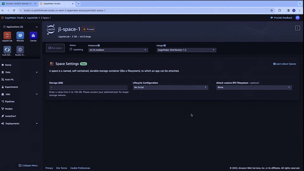Open the Attach custom EFS filesystem dropdown
This screenshot has height=171, width=304.
coord(254,87)
